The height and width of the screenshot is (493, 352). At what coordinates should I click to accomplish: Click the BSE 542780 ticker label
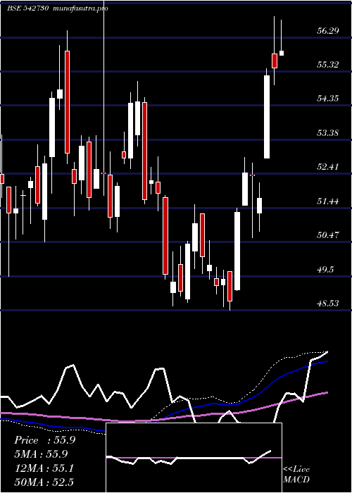27,8
